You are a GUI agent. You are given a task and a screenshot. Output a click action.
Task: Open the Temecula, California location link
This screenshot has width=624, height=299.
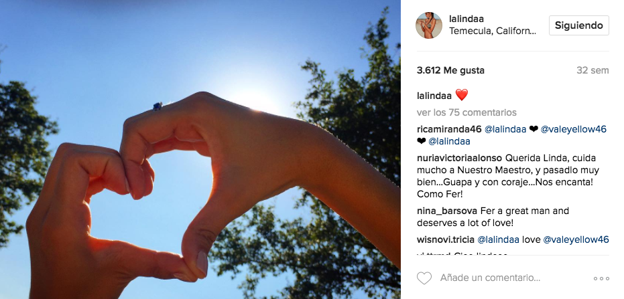point(493,31)
